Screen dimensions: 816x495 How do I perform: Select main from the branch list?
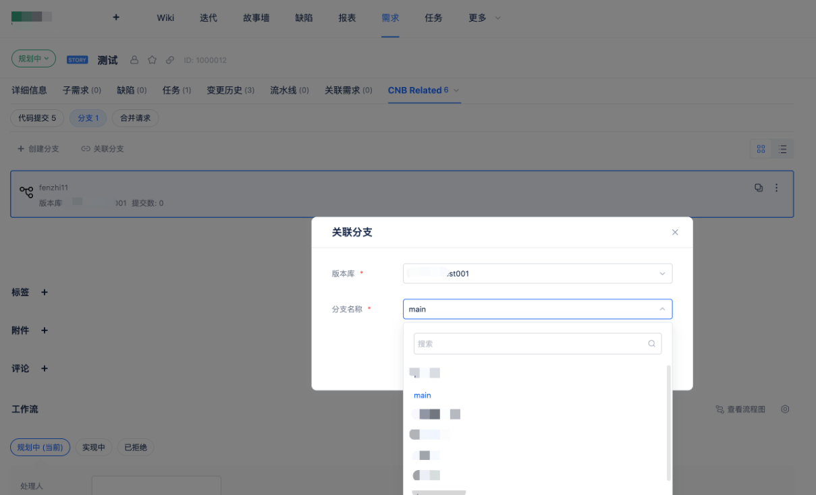[422, 395]
